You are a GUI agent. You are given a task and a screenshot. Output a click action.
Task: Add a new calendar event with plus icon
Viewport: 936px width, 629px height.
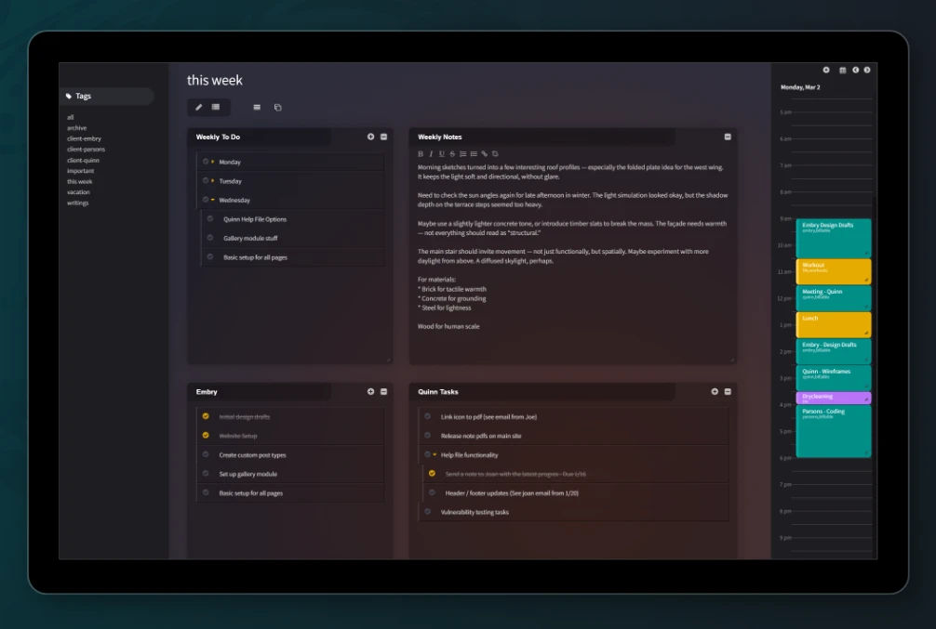[x=826, y=70]
